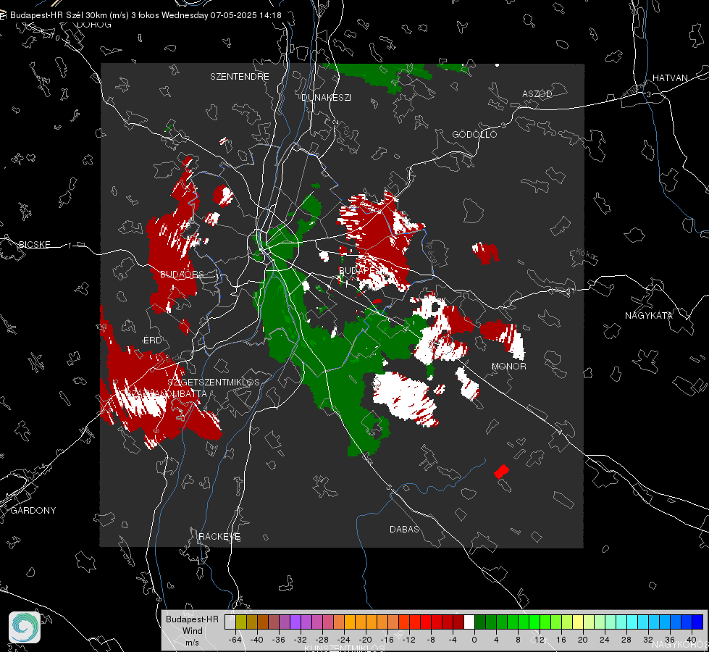Click the RÁCKEVE city label

pos(219,536)
